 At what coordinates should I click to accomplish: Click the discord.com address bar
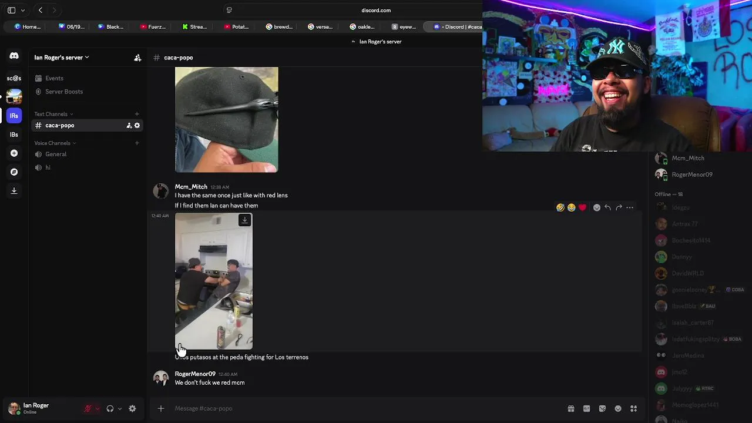point(376,10)
